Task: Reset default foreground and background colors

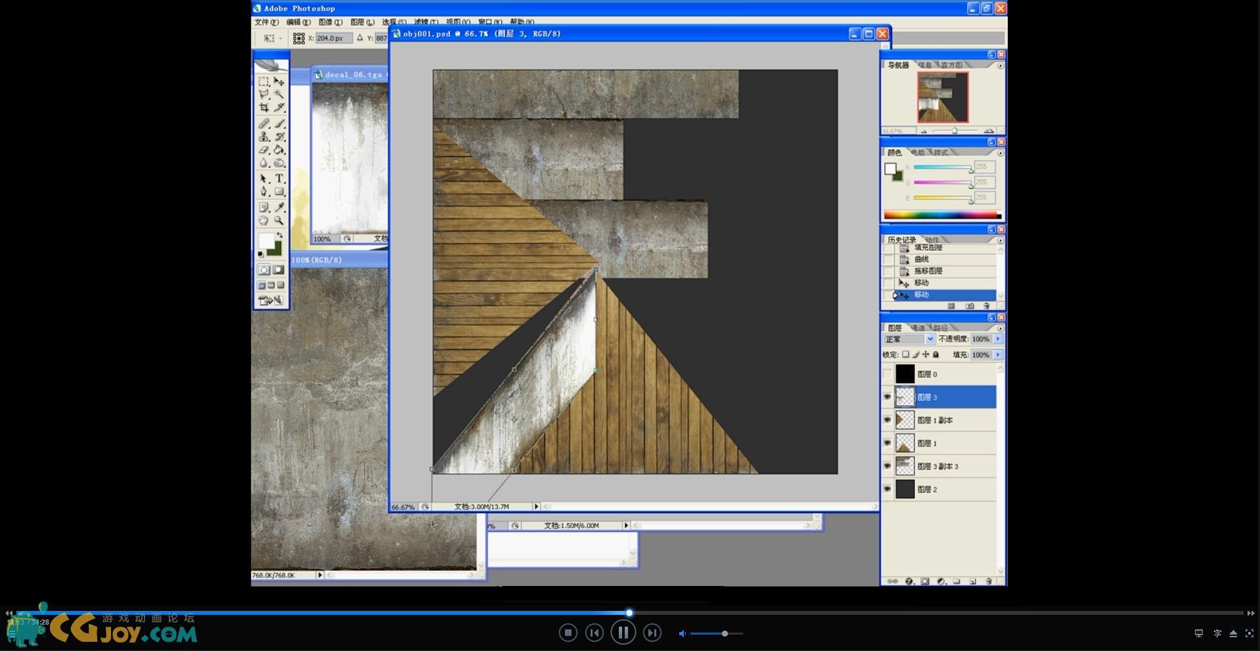Action: (261, 254)
